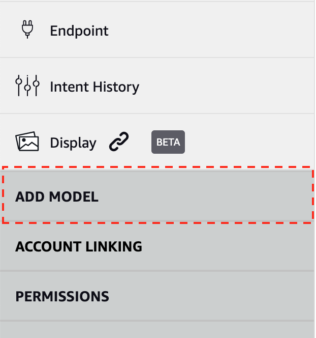Select the Display menu entry

point(157,142)
